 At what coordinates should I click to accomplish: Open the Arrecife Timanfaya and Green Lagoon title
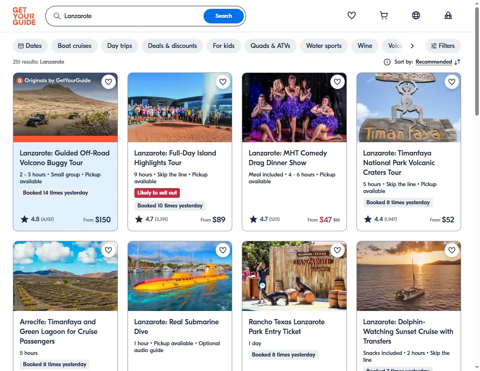58,332
